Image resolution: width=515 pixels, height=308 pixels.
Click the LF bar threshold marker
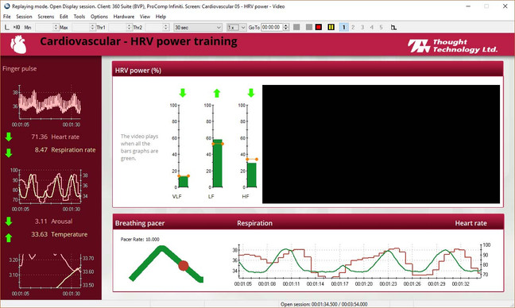point(218,144)
